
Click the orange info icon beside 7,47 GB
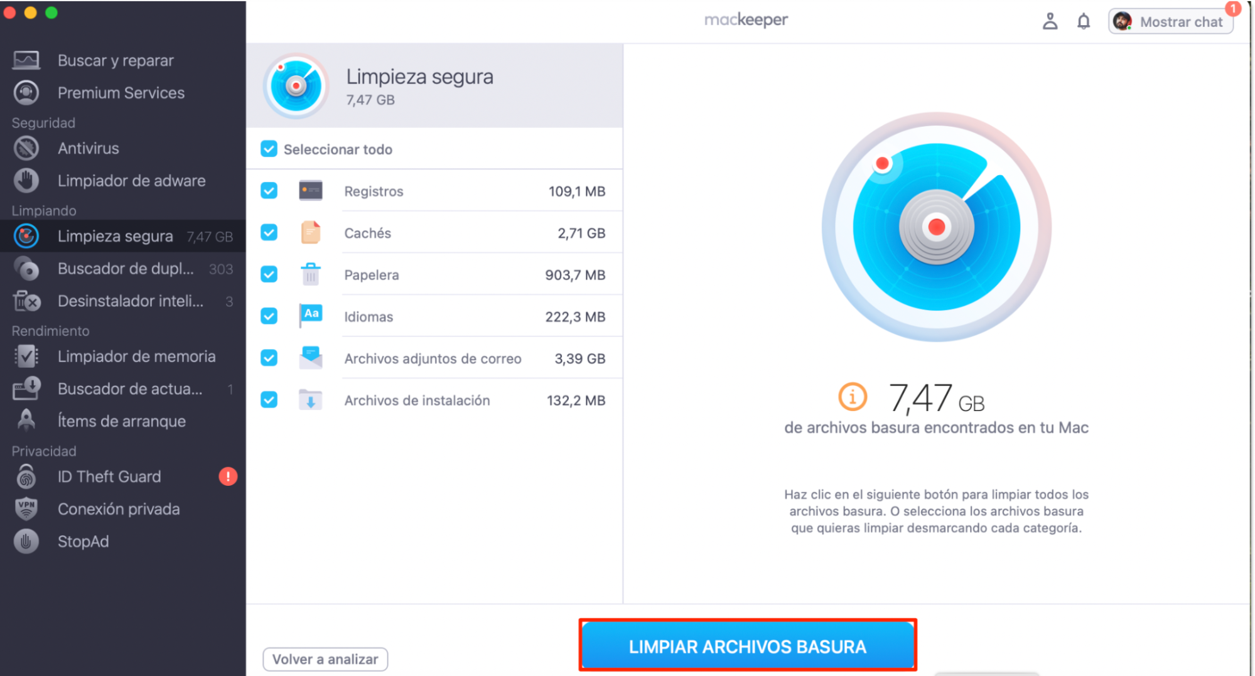coord(853,397)
